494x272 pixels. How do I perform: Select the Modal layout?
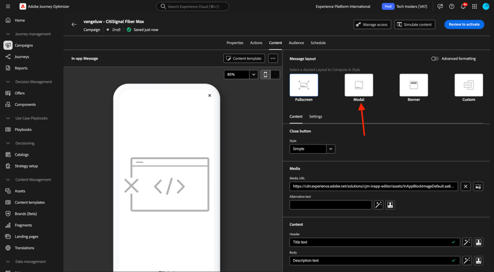click(x=359, y=85)
